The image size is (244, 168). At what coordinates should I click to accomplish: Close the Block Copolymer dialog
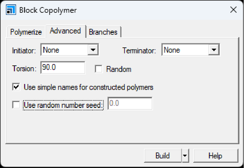[x=233, y=10]
